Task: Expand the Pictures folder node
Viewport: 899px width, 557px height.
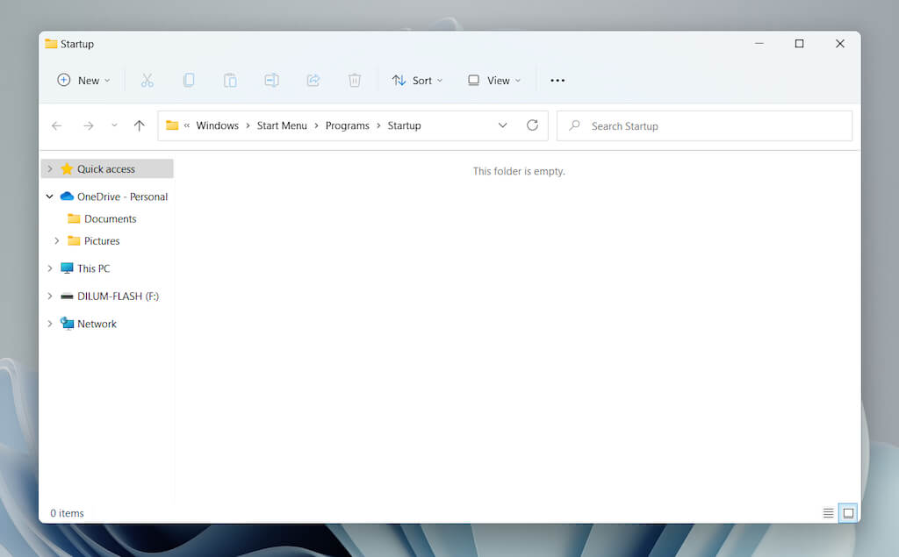Action: click(x=57, y=240)
